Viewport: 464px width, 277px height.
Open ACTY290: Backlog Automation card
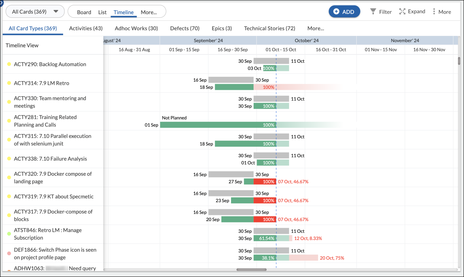(50, 64)
